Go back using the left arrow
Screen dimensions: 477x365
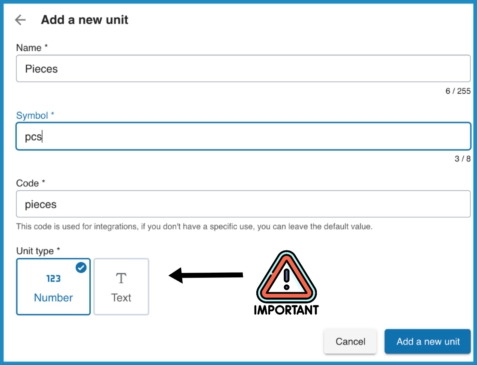21,20
